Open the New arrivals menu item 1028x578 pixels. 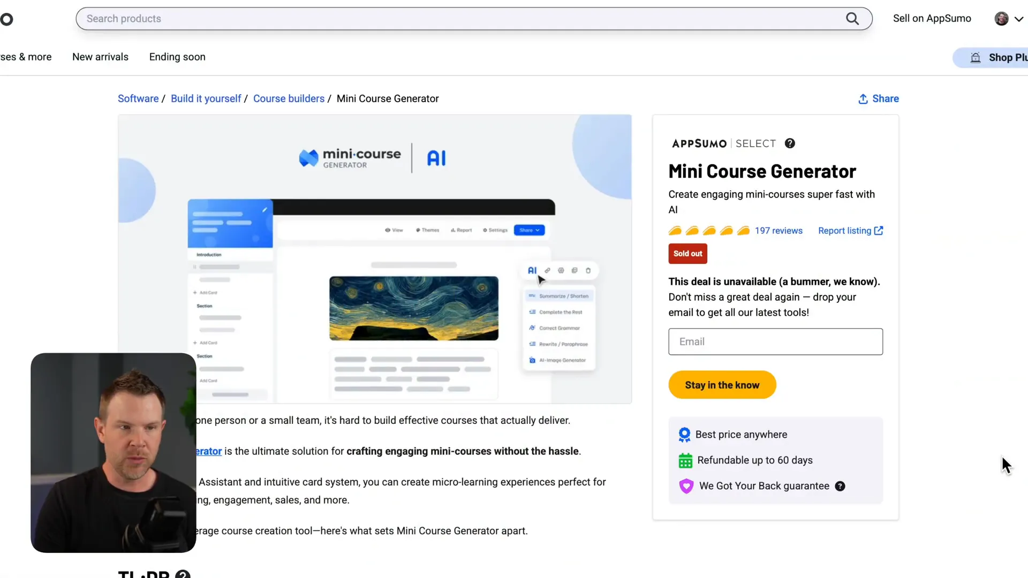point(100,57)
